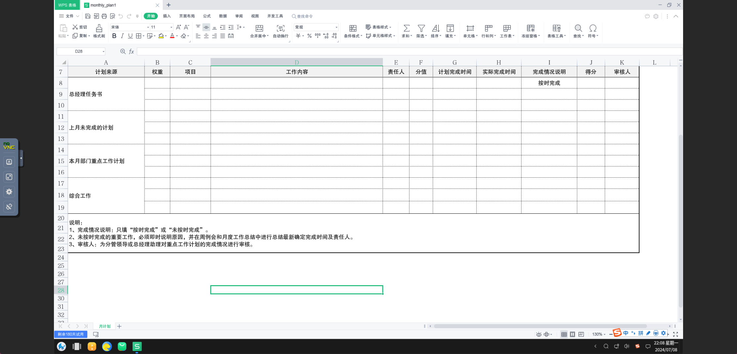Switch to Normal view in status bar
Screen dimensions: 737x354
click(564, 334)
